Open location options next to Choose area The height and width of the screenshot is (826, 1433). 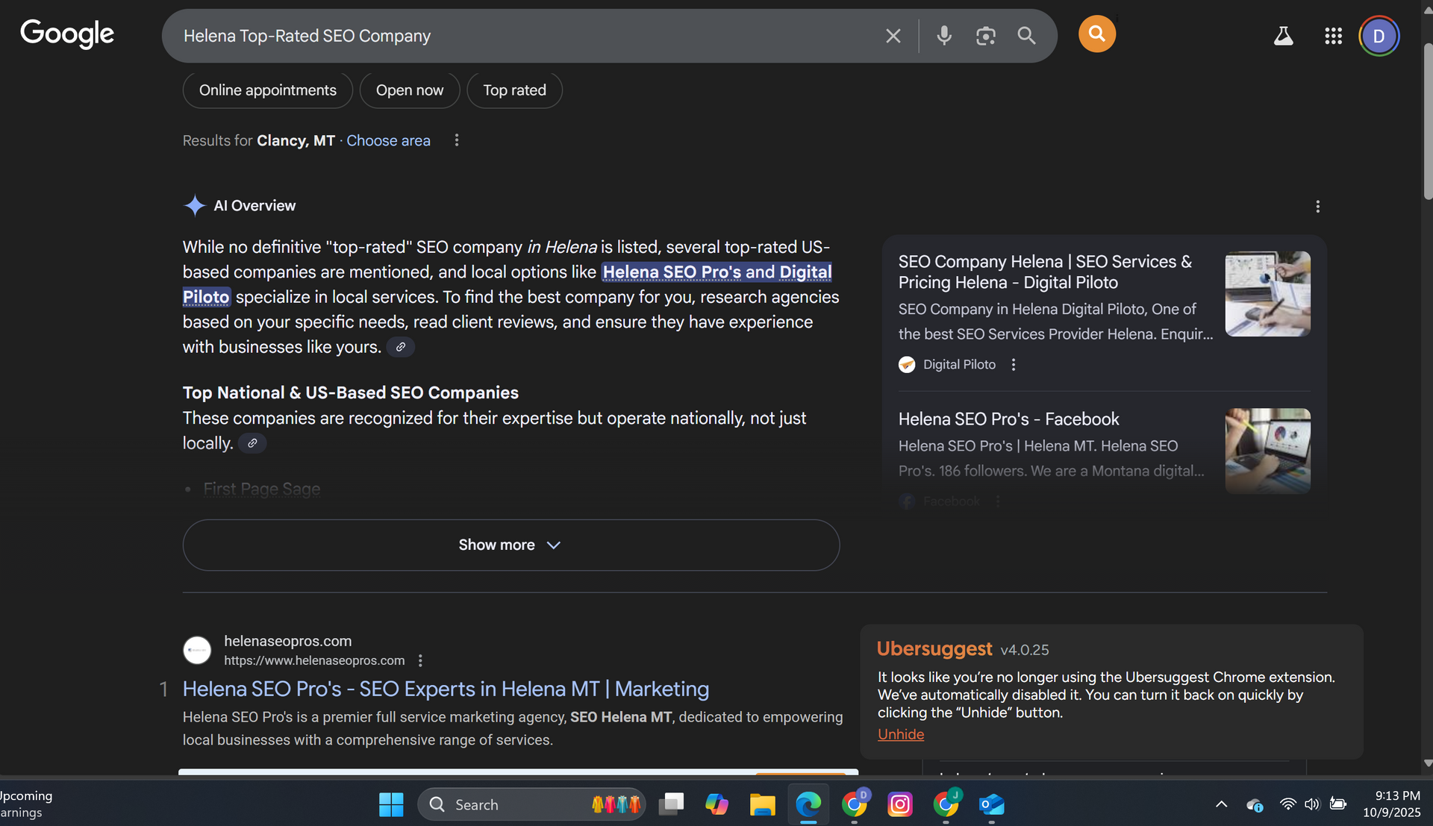457,140
